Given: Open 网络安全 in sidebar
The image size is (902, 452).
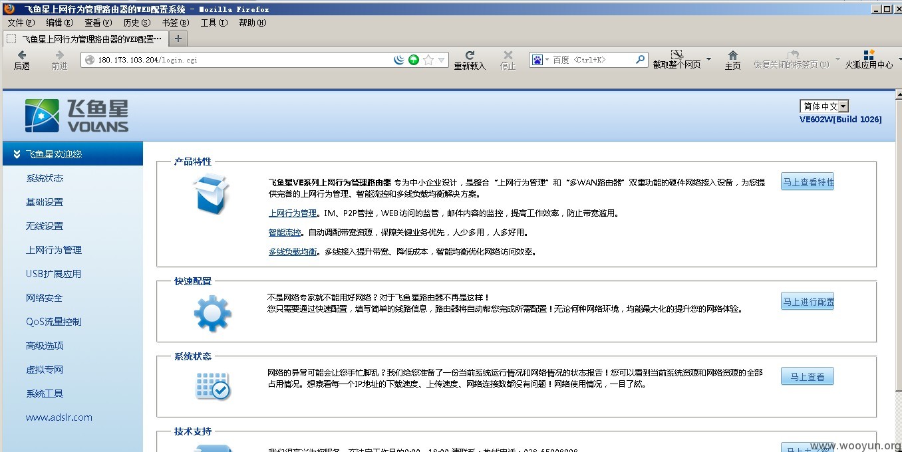Looking at the screenshot, I should coord(45,298).
